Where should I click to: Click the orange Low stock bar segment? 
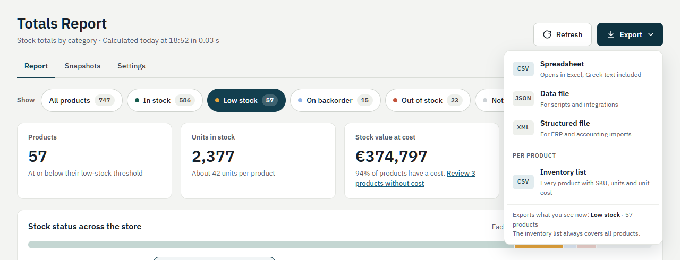tap(539, 245)
